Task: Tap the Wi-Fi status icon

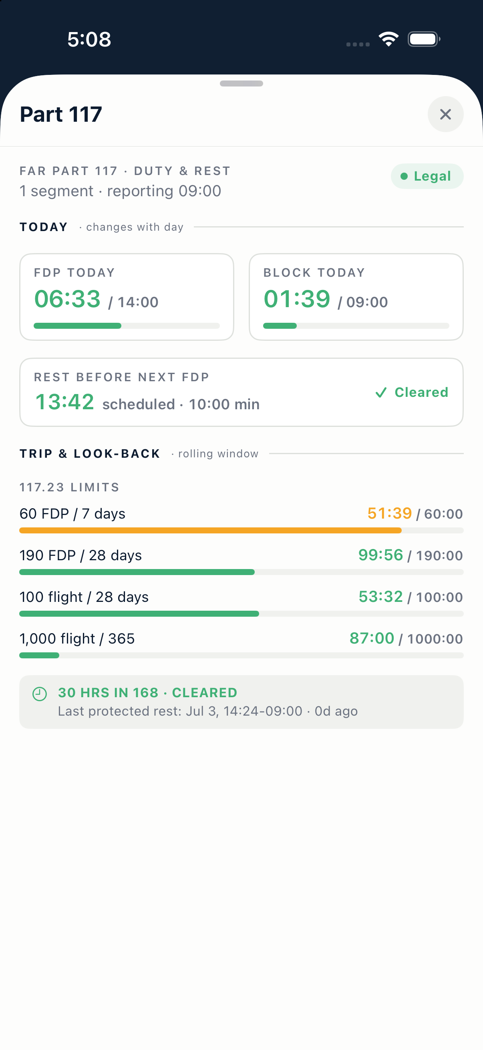Action: pyautogui.click(x=388, y=39)
